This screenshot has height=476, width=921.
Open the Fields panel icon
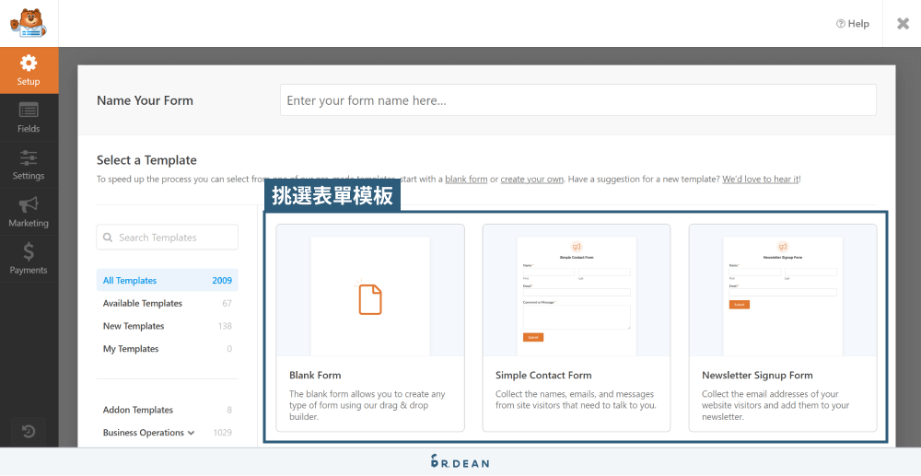tap(29, 117)
